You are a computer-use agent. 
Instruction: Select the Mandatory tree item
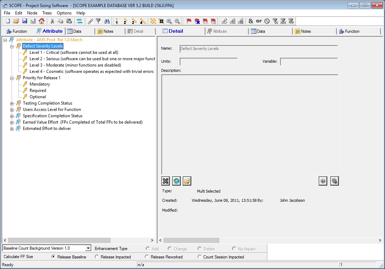[x=39, y=84]
